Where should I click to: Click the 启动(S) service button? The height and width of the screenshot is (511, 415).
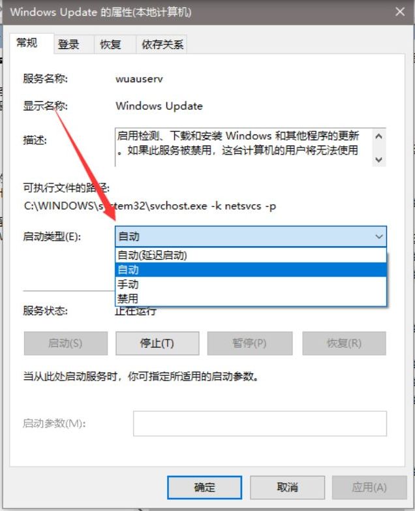click(x=65, y=343)
